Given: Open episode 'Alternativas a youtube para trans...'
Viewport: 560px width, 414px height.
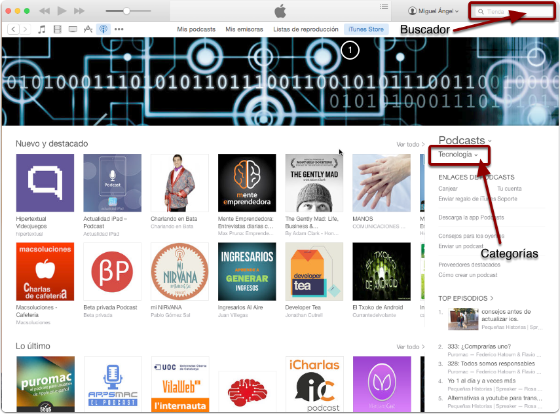Looking at the screenshot, I should (495, 398).
